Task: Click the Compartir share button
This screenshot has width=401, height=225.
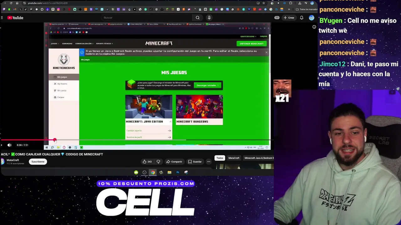Action: point(174,162)
